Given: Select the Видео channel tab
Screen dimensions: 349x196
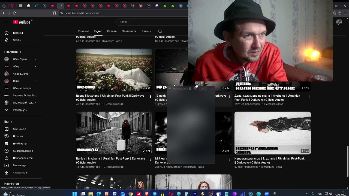Looking at the screenshot, I should coord(98,31).
